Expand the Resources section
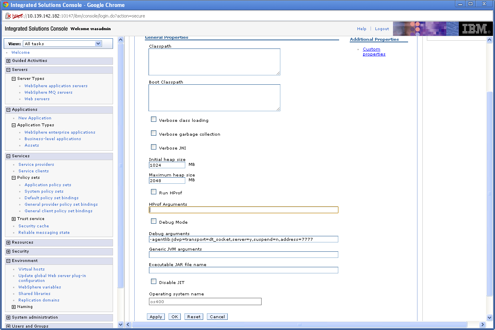 8,242
